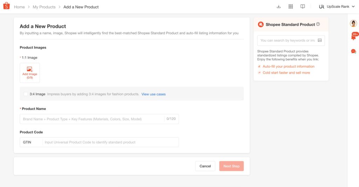Image resolution: width=359 pixels, height=187 pixels.
Task: Click the 1:1 Image label
Action: click(x=29, y=58)
